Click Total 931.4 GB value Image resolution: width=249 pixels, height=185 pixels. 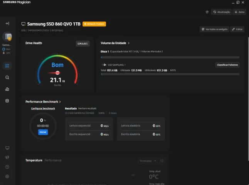coord(112,71)
